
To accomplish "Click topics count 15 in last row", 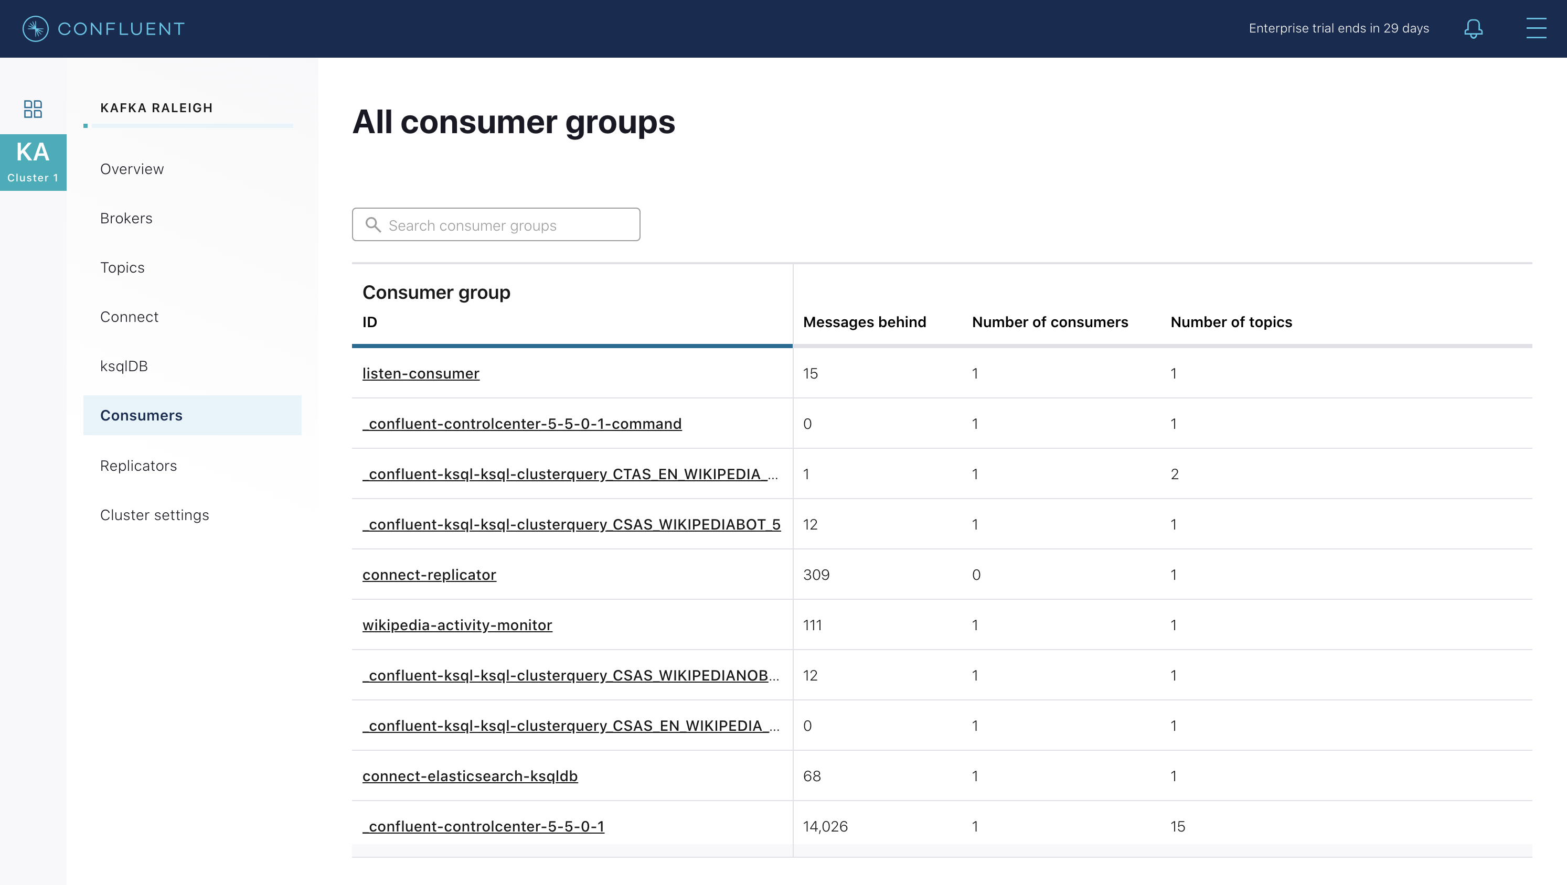I will 1178,827.
